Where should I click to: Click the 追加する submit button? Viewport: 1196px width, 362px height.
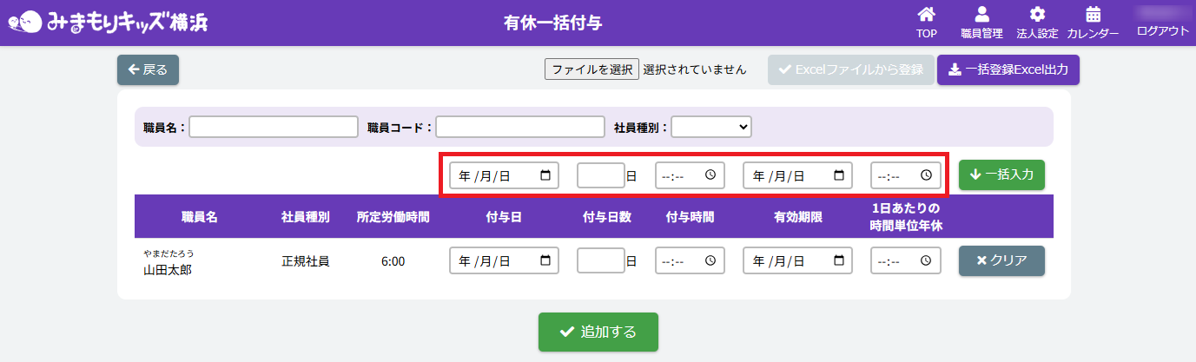598,332
